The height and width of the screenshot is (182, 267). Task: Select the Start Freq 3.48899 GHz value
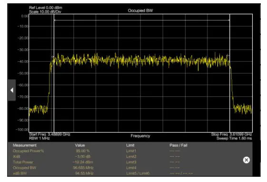(x=49, y=134)
